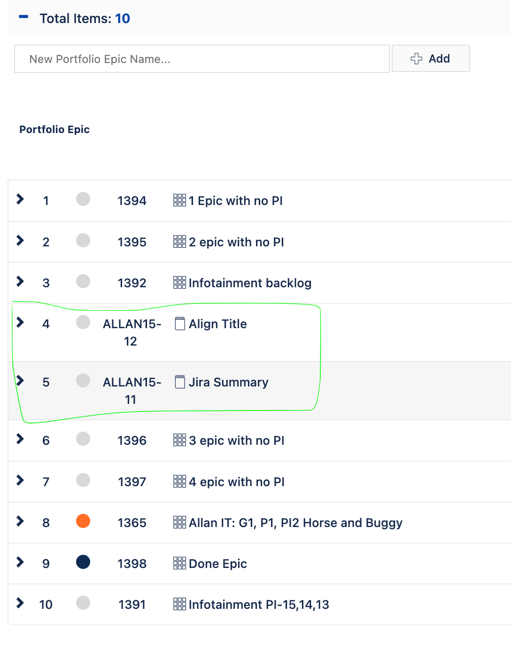Click the grid icon beside 1 Epic with no PI

[180, 201]
